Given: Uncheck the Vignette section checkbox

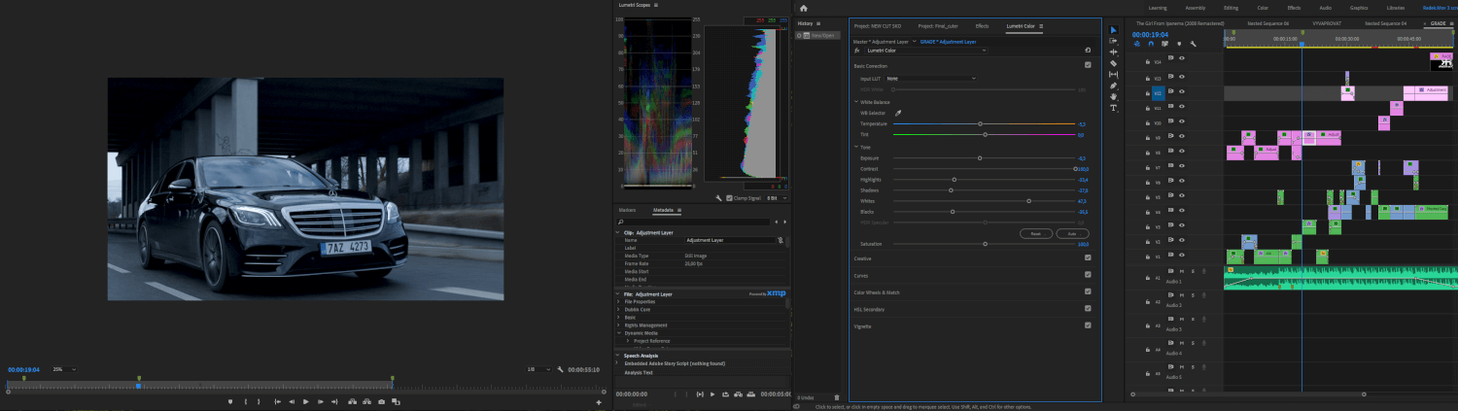Looking at the screenshot, I should 1088,325.
